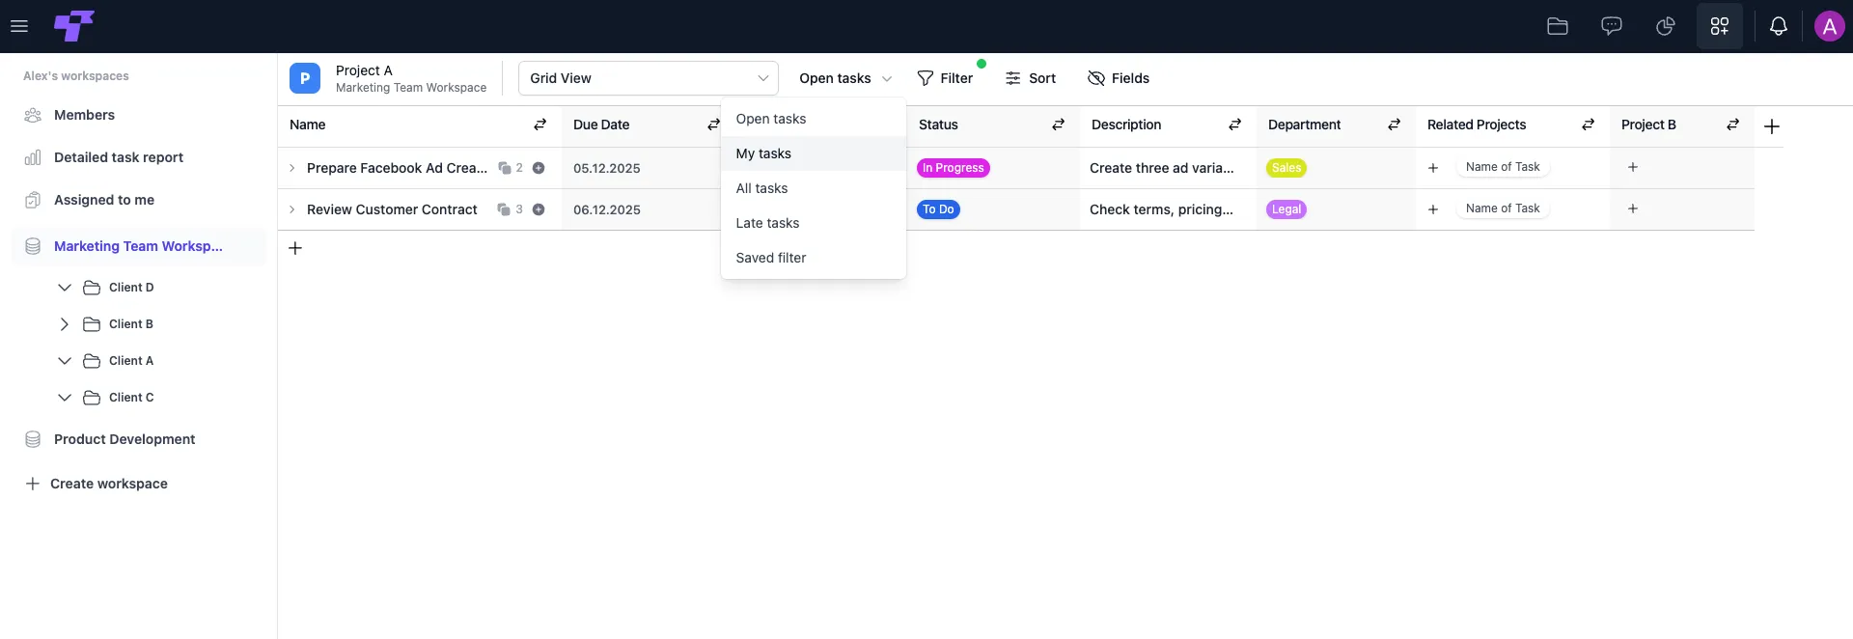
Task: Select Open tasks in dropdown menu
Action: [x=814, y=119]
